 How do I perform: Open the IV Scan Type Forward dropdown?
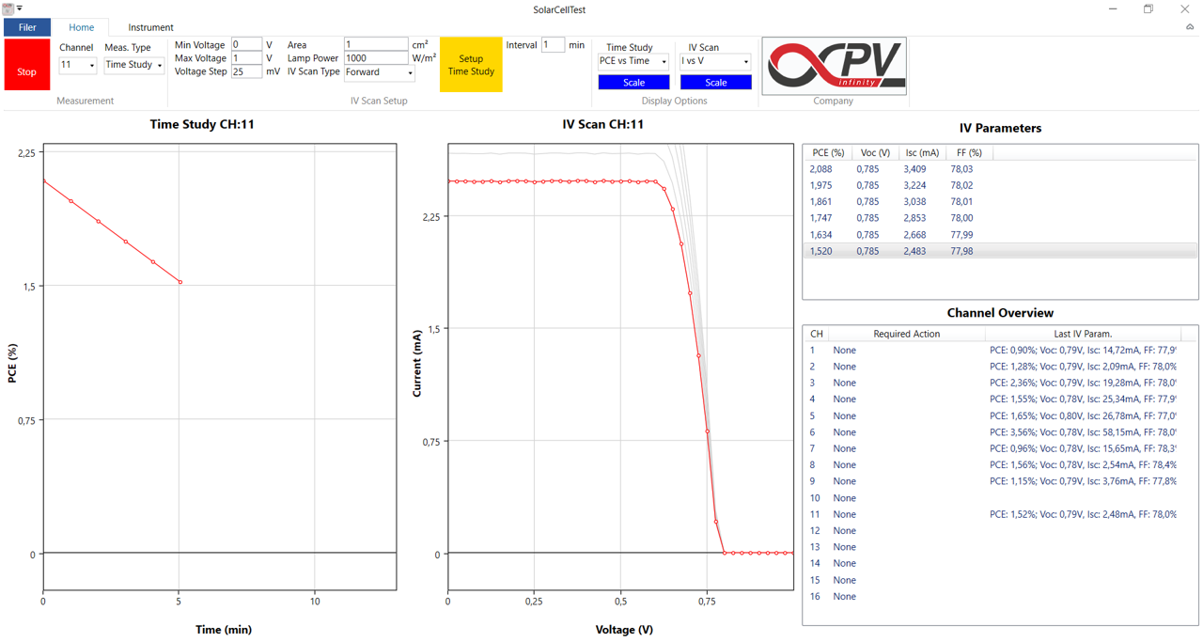point(379,71)
